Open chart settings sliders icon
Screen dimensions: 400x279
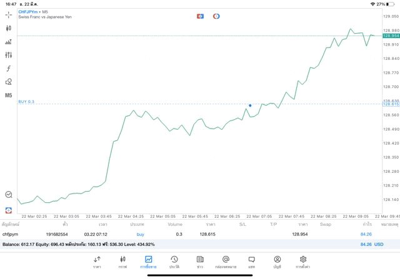pos(9,55)
